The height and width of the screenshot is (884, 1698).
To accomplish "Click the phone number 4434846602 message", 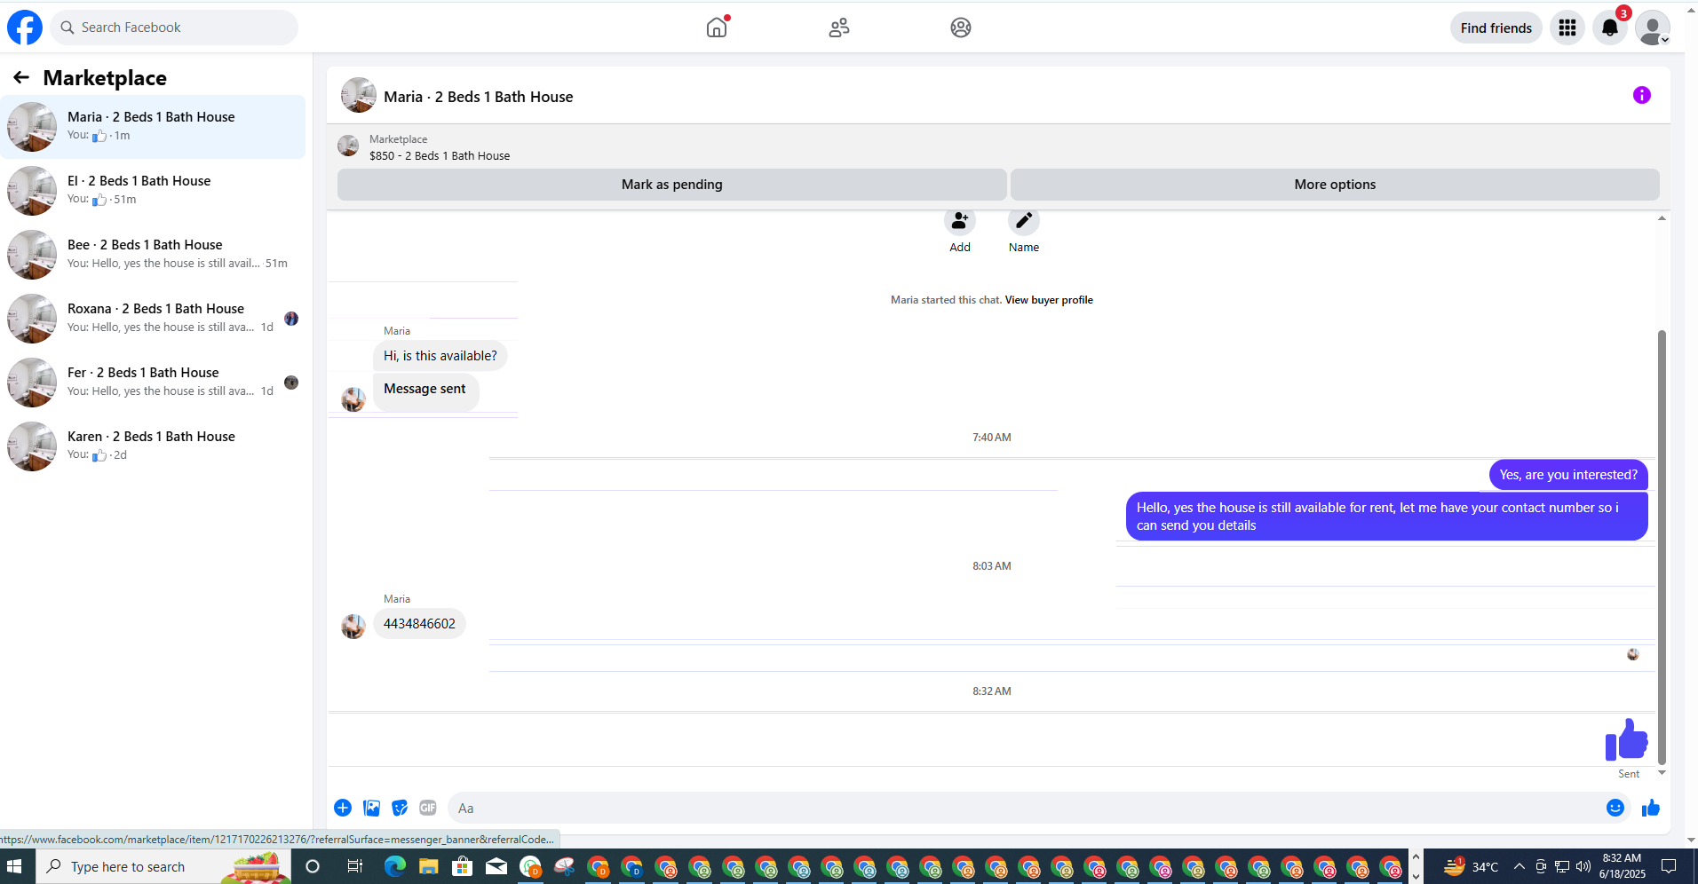I will [x=419, y=624].
